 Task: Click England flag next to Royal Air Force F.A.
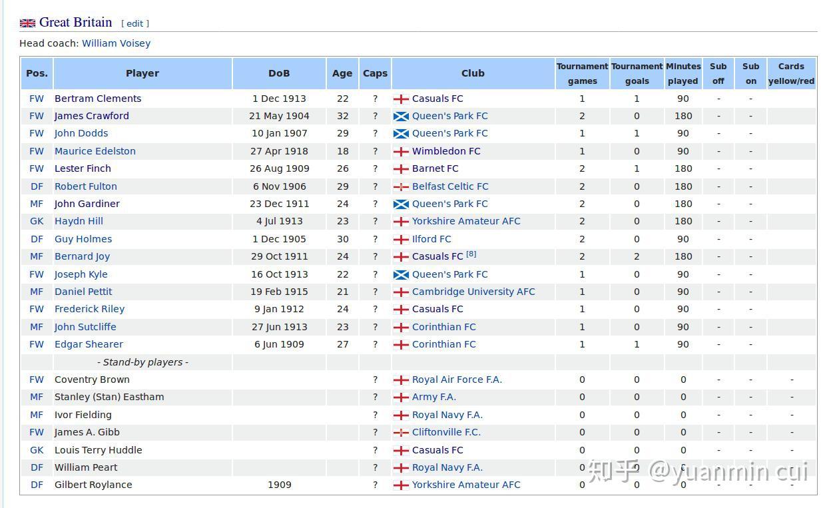coord(401,380)
